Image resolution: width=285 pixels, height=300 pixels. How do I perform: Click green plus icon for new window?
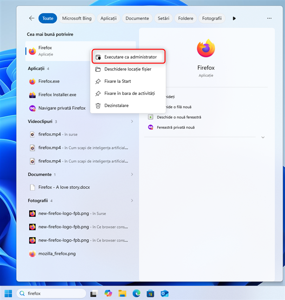(150, 117)
